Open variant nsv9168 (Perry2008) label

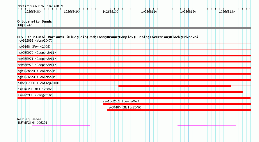[34, 47]
